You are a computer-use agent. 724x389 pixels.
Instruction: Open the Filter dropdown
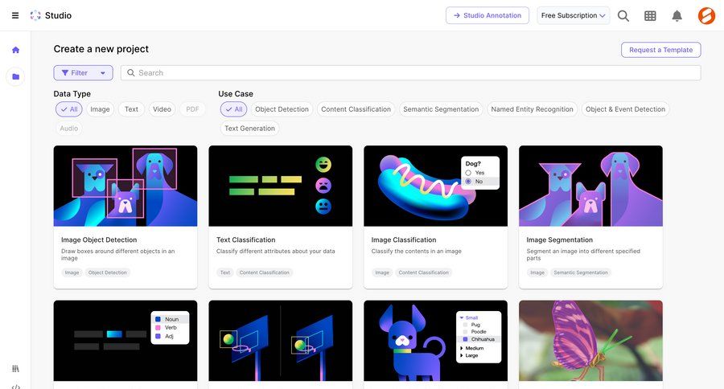[83, 73]
